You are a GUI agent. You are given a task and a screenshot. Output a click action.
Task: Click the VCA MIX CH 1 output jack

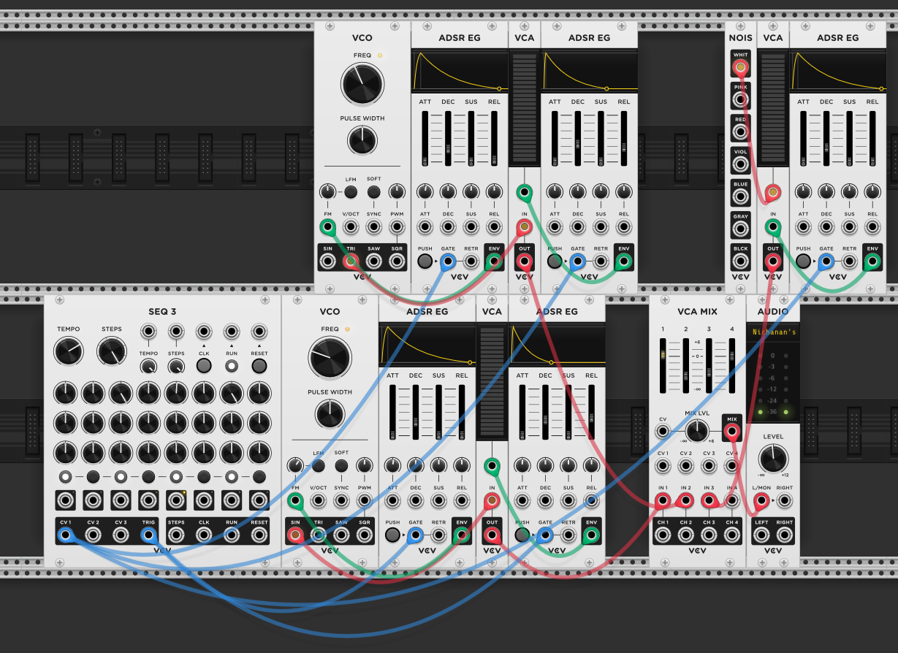(663, 535)
